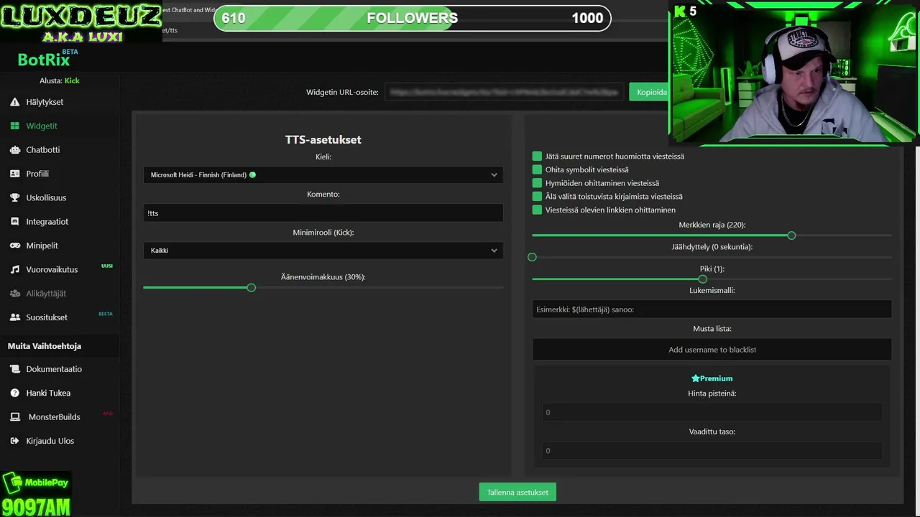Click the Jäähdyttely cooldown slider handle

(532, 257)
